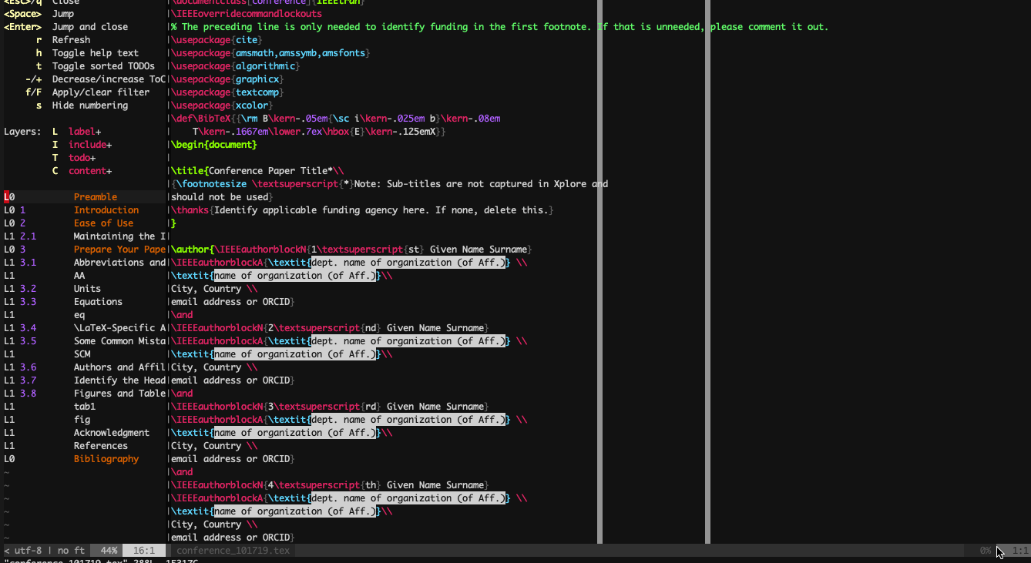Image resolution: width=1031 pixels, height=563 pixels.
Task: Click the L0 marker next to Preamble
Action: pyautogui.click(x=8, y=196)
